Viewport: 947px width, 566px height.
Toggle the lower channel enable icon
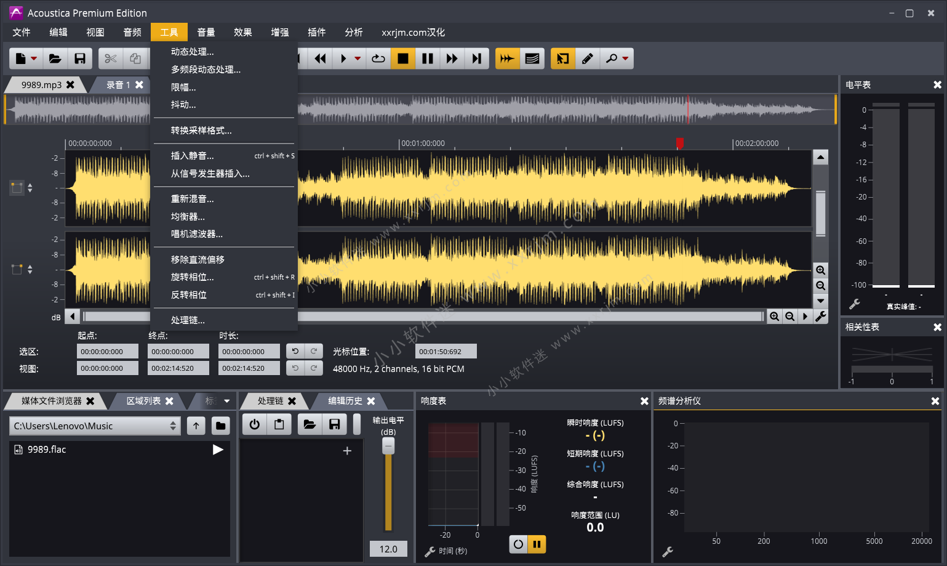click(x=17, y=269)
